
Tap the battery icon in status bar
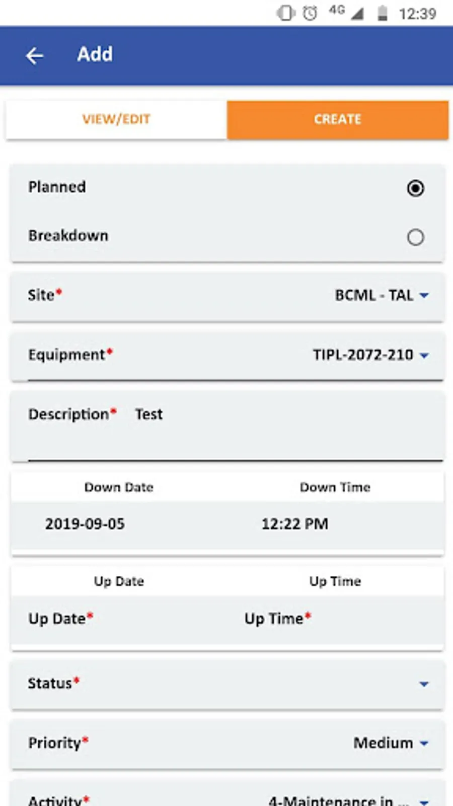click(383, 13)
